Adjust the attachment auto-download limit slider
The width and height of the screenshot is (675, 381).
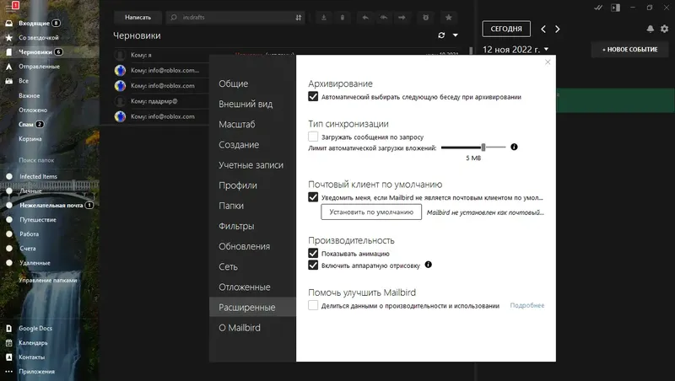(483, 147)
